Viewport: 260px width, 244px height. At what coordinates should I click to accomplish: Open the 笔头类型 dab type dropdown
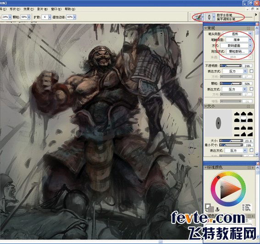click(238, 34)
